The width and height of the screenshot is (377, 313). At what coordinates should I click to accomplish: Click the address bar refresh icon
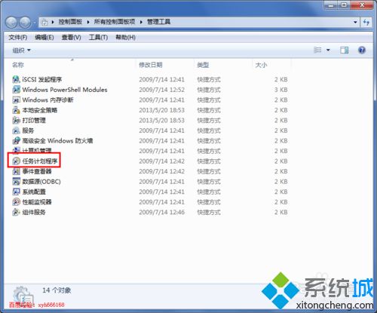pos(366,22)
